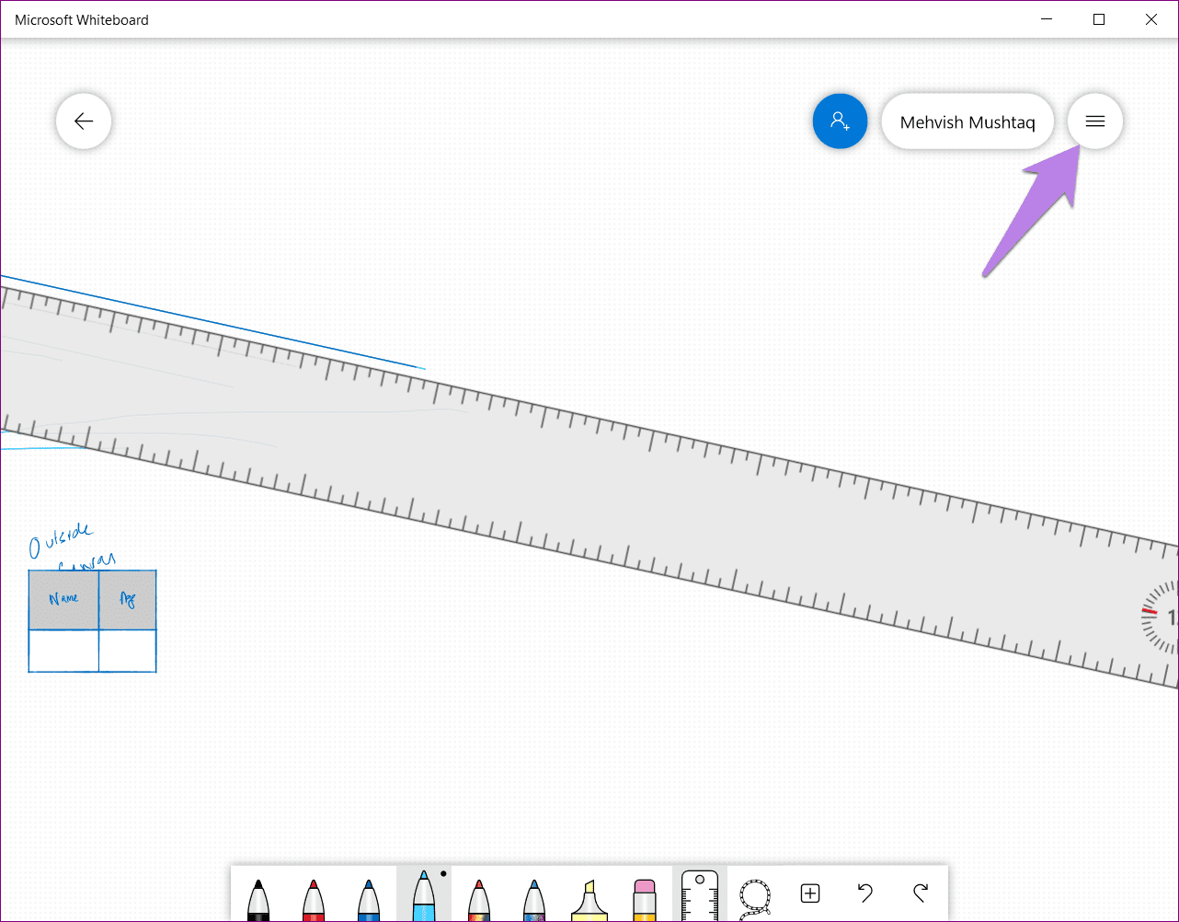The width and height of the screenshot is (1179, 922).
Task: Select the galaxy ink pen
Action: (x=534, y=899)
